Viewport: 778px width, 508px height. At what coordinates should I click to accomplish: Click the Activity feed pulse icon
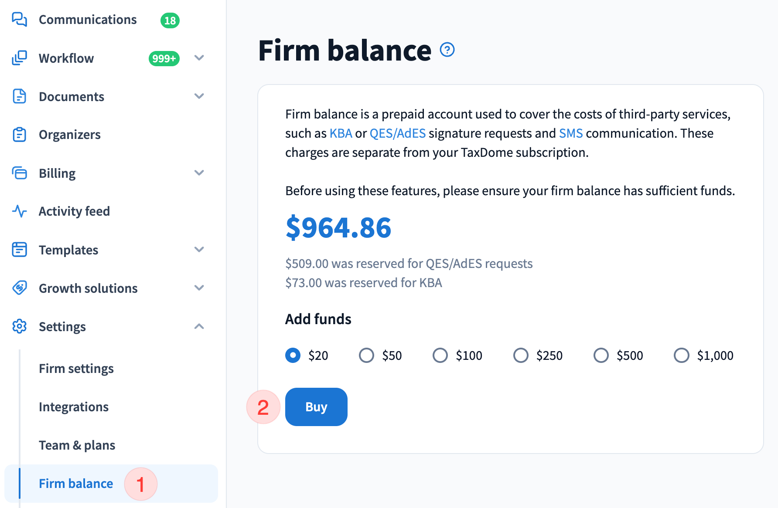tap(19, 211)
